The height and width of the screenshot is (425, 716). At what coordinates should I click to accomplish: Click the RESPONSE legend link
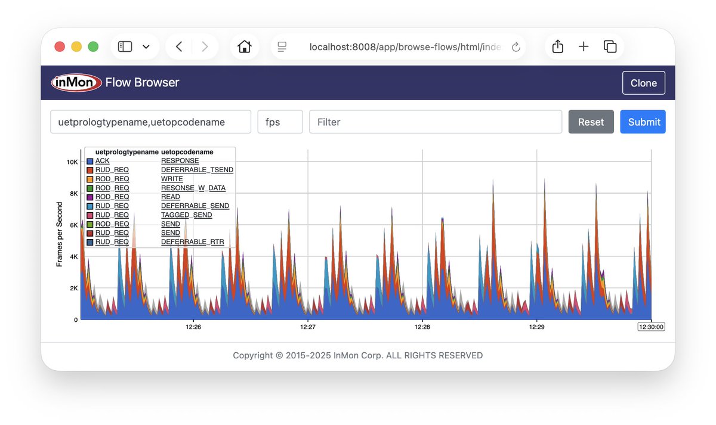click(180, 161)
